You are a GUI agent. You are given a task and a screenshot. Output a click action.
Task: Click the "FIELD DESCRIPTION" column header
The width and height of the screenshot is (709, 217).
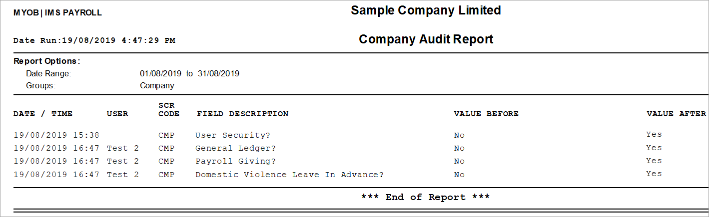click(242, 114)
